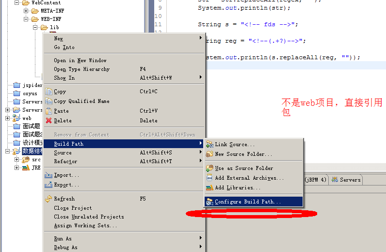This screenshot has width=386, height=252.
Task: Click the Add Libraries books icon
Action: (209, 187)
